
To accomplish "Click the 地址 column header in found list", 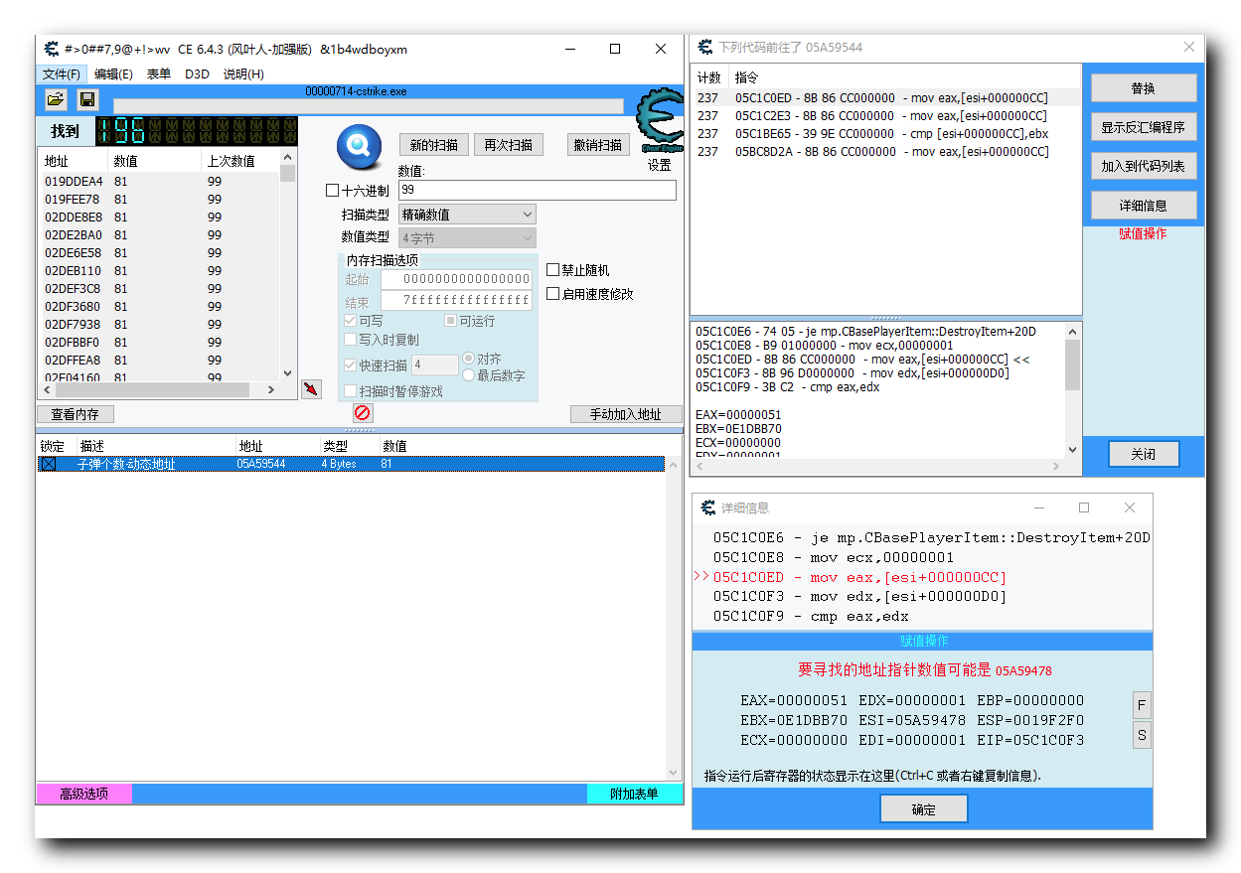I will pos(74,161).
